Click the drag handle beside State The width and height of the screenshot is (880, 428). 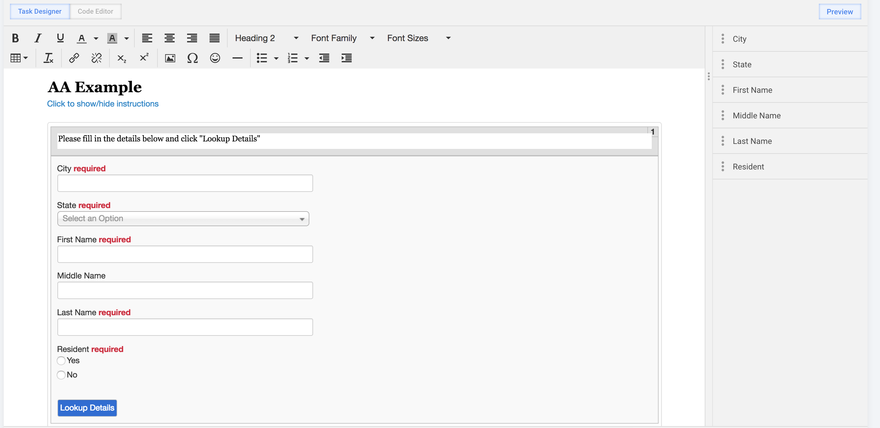point(723,64)
